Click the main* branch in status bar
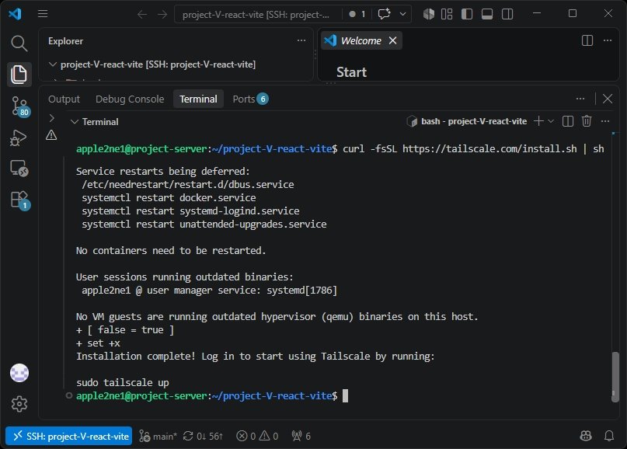The image size is (627, 449). pos(158,436)
